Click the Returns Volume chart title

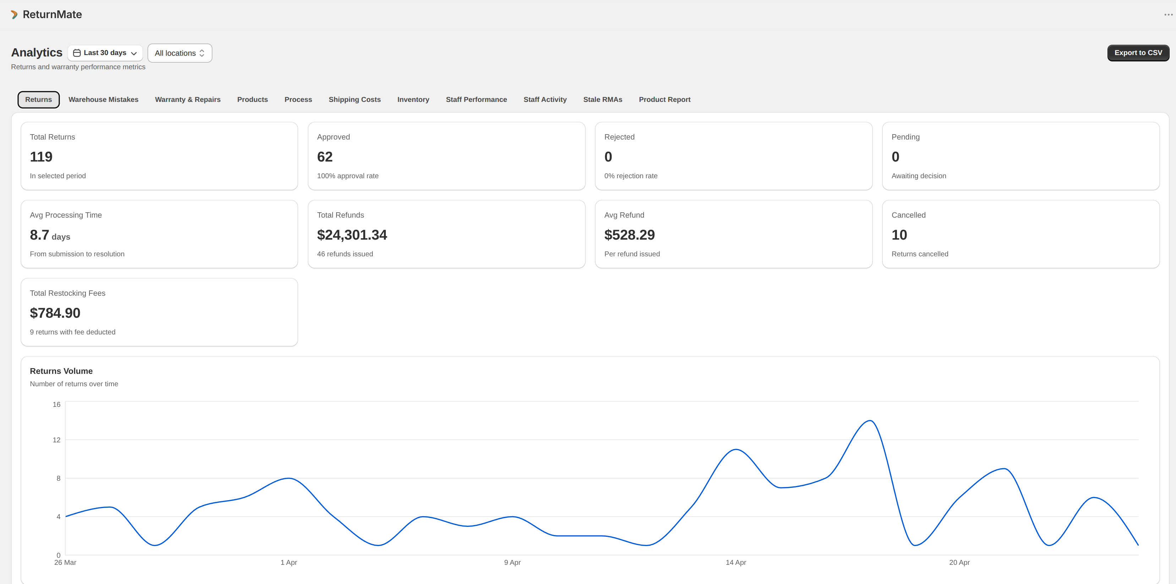[x=61, y=371]
